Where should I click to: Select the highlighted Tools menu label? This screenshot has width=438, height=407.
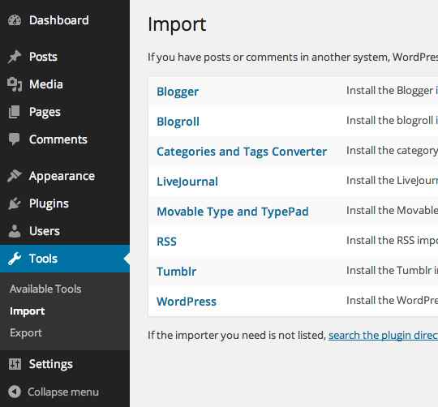[x=43, y=259]
